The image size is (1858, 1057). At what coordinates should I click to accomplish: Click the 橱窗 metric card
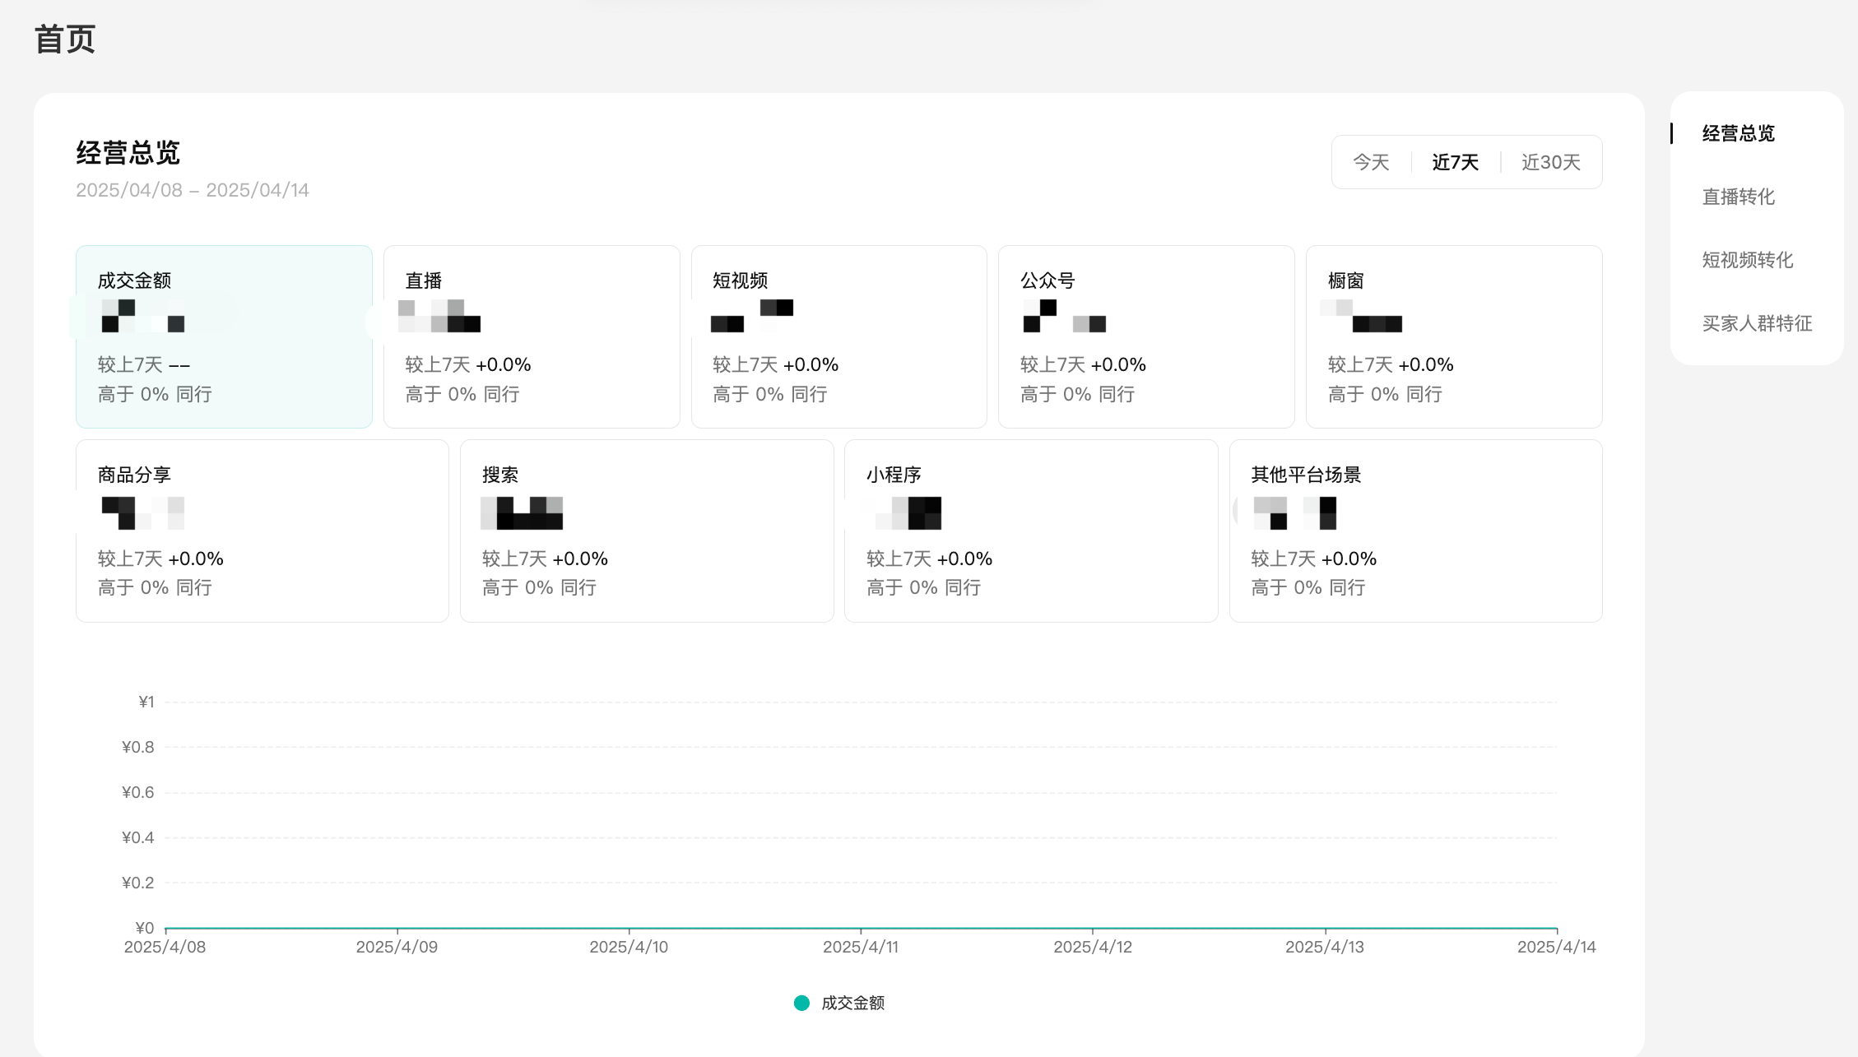point(1453,336)
